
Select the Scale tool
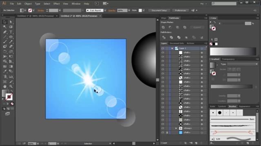coord(11,52)
